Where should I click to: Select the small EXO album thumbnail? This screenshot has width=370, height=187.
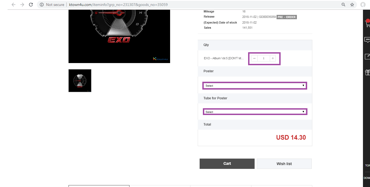pyautogui.click(x=80, y=81)
